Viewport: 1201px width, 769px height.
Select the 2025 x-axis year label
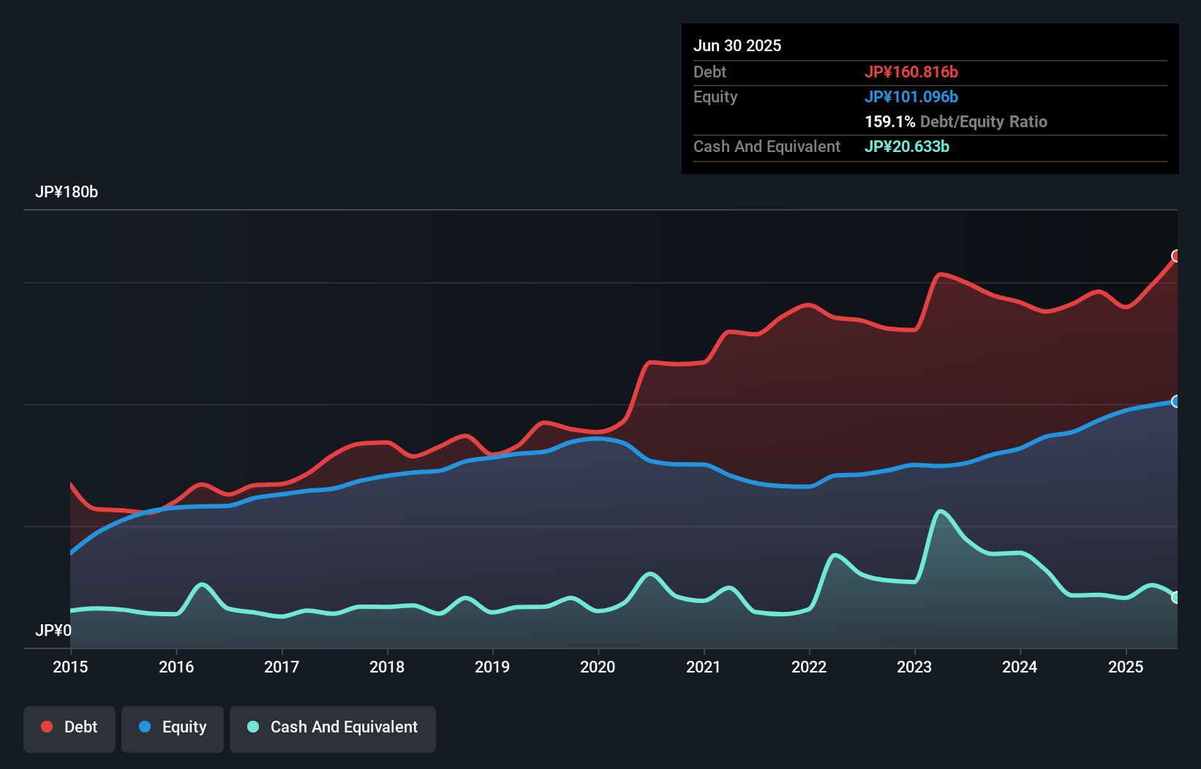(1126, 667)
